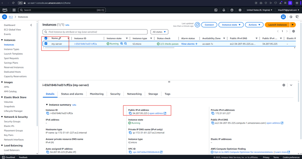This screenshot has height=159, width=302.
Task: Click EC2 in the breadcrumb
Action: click(x=11, y=17)
